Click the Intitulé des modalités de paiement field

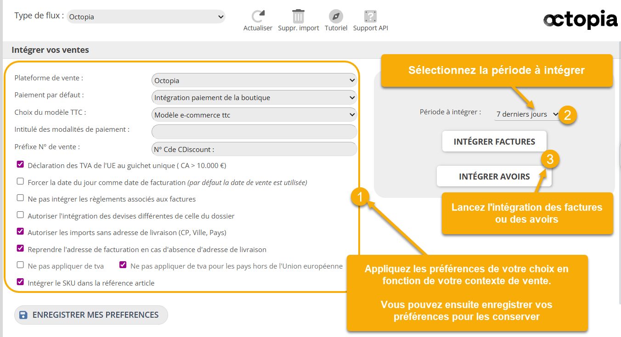click(254, 132)
